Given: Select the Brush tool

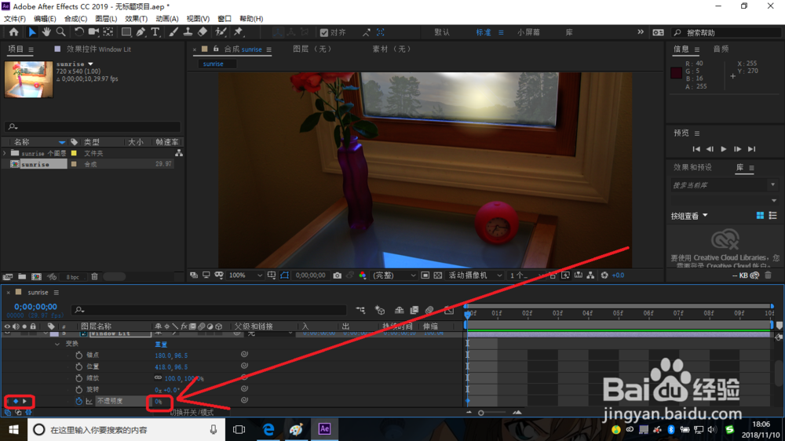Looking at the screenshot, I should [x=173, y=32].
